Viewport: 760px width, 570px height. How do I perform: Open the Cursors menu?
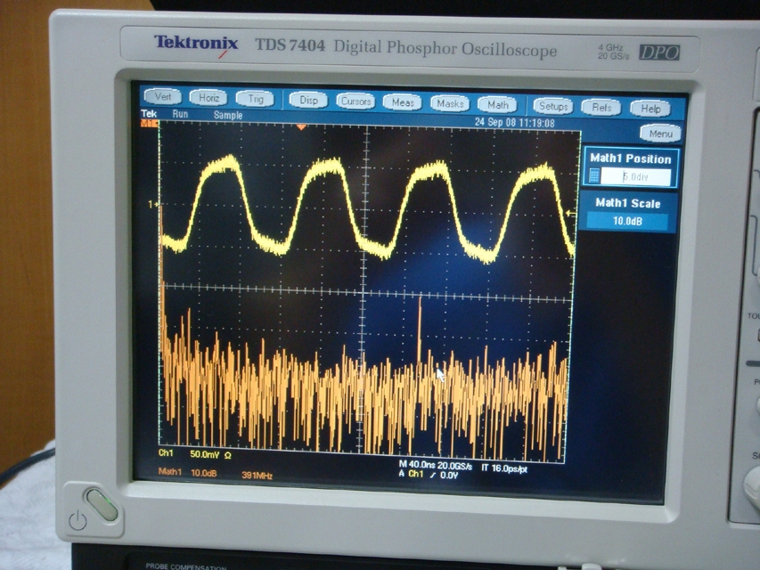(x=355, y=102)
